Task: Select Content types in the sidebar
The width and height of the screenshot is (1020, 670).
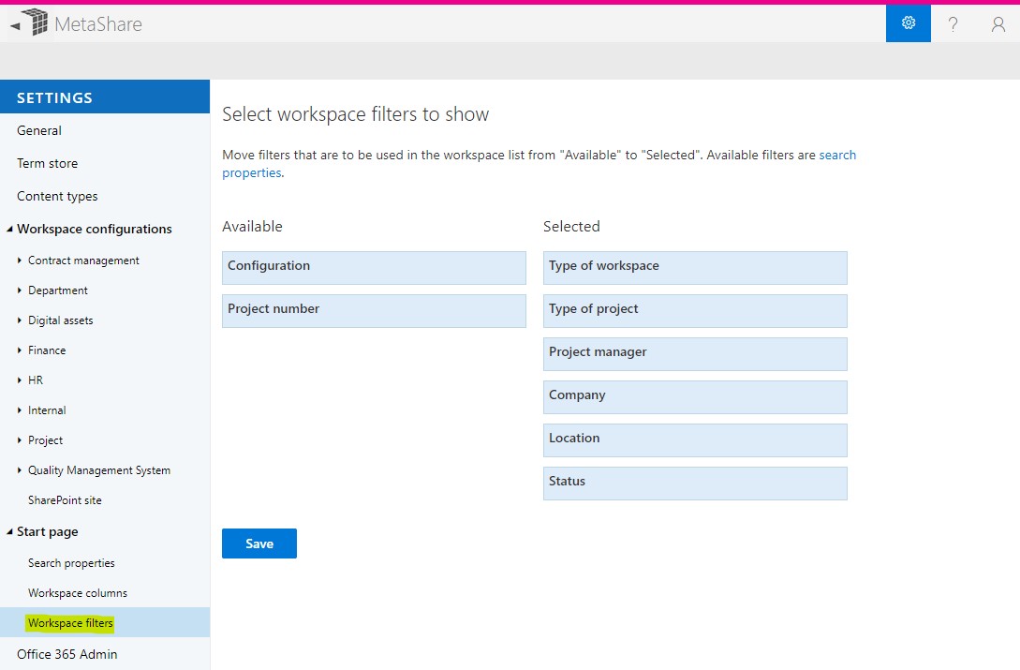Action: (x=57, y=196)
